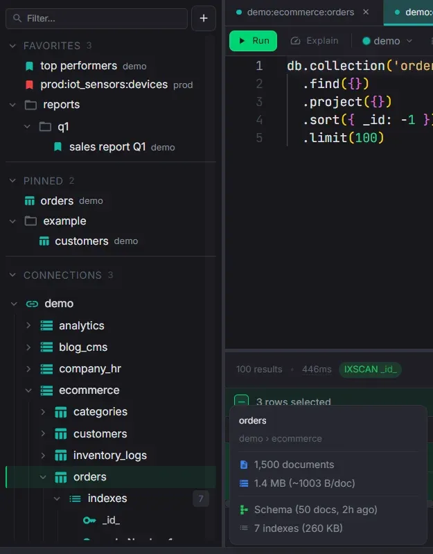Image resolution: width=433 pixels, height=554 pixels.
Task: Collapse the example folder
Action: tap(12, 221)
